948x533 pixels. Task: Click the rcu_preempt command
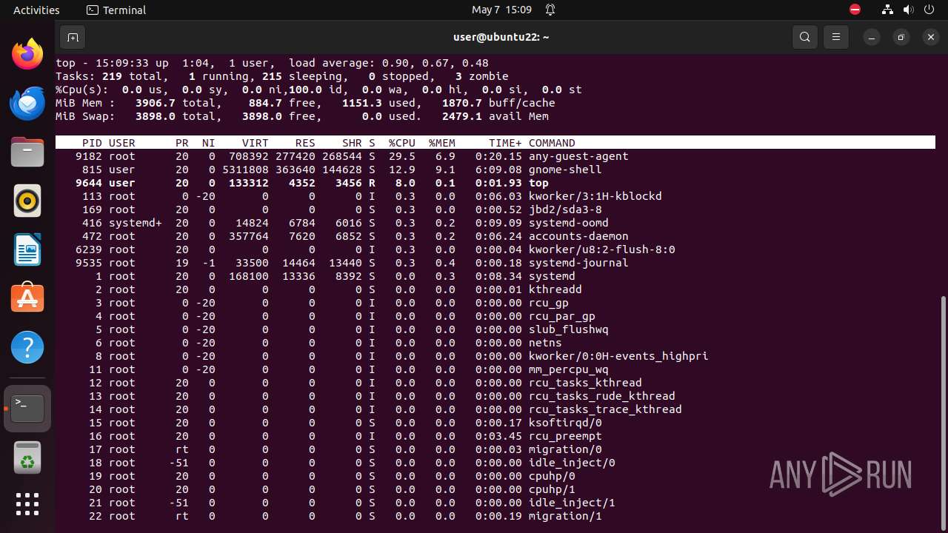[x=565, y=436]
